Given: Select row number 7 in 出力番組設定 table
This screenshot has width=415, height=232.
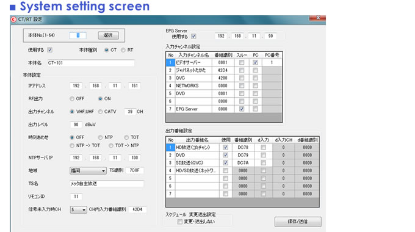Looking at the screenshot, I should [170, 194].
